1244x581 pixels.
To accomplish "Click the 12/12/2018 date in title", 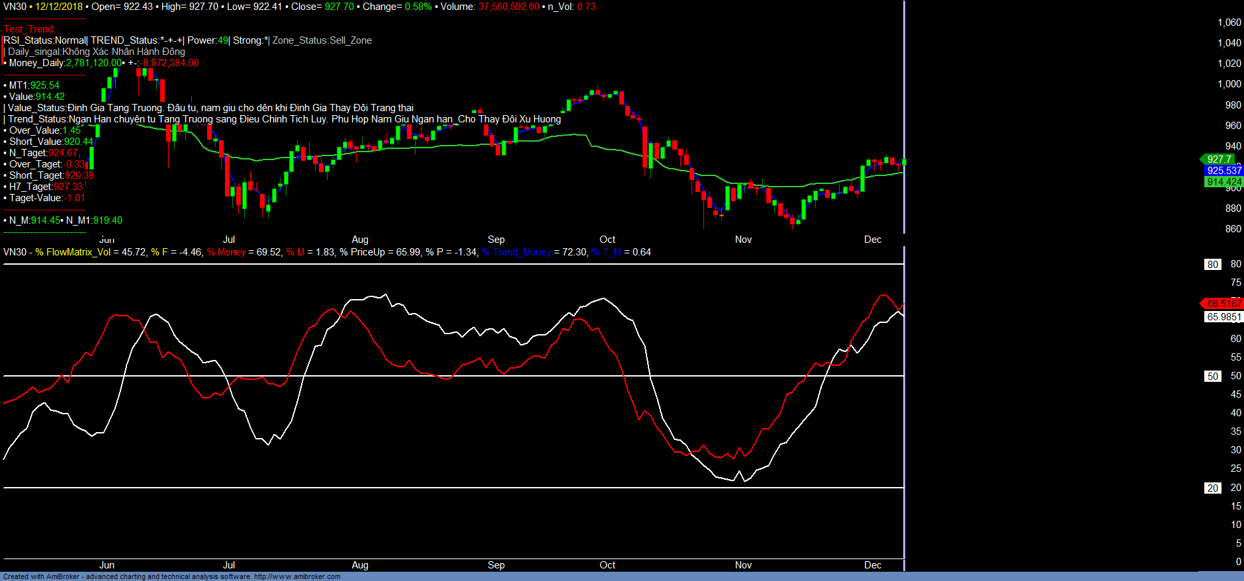I will [59, 7].
